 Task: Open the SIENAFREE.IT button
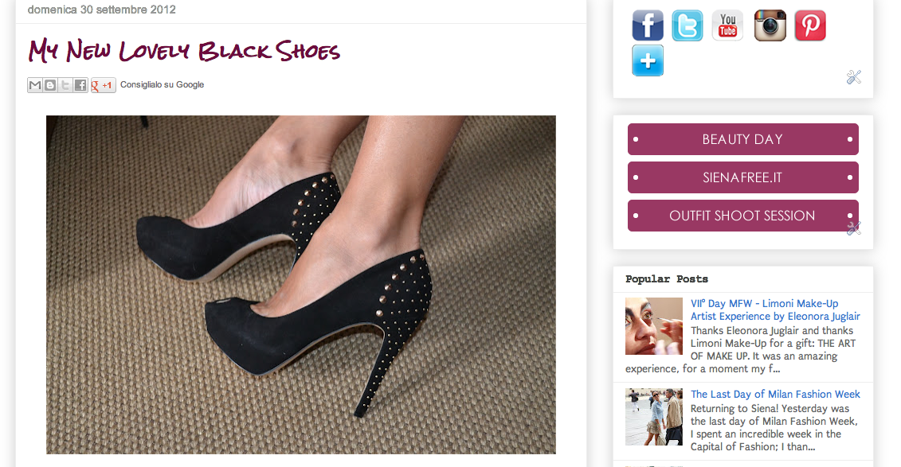(x=743, y=177)
